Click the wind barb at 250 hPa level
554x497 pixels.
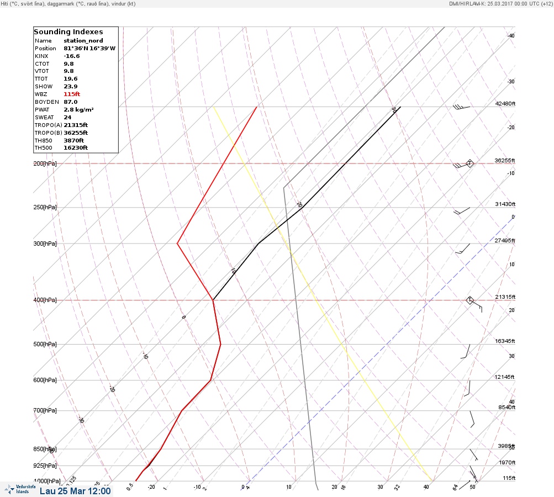point(462,211)
